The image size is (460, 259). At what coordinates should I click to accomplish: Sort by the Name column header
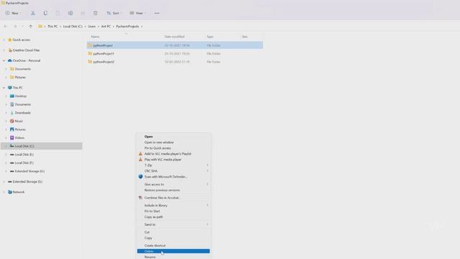[x=95, y=37]
